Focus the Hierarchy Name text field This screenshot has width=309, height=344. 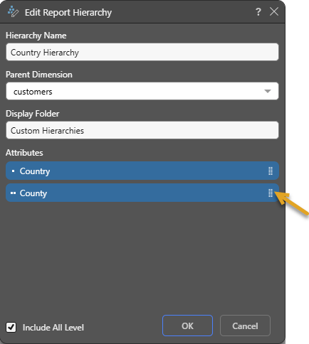pos(142,52)
